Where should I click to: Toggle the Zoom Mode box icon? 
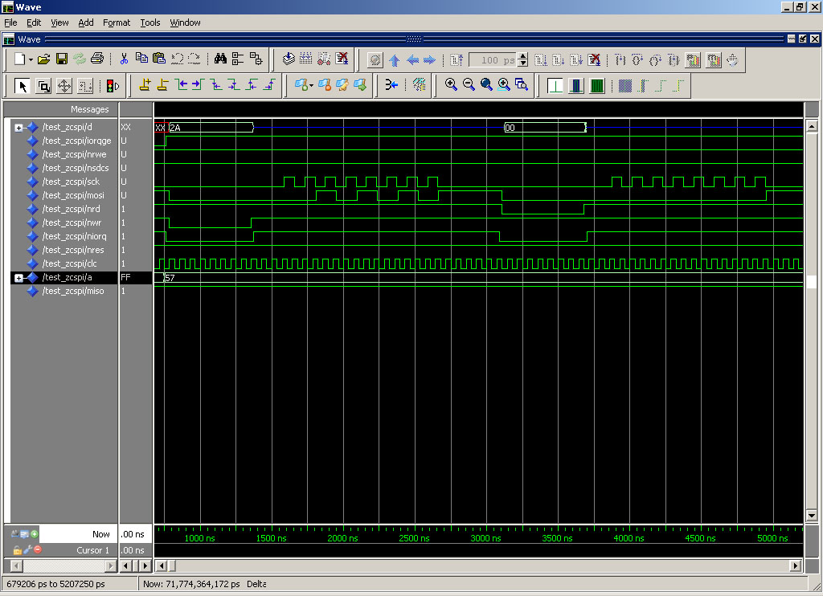[43, 86]
